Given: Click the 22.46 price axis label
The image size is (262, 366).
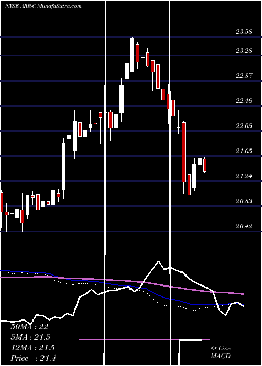Looking at the screenshot, I should tap(244, 100).
